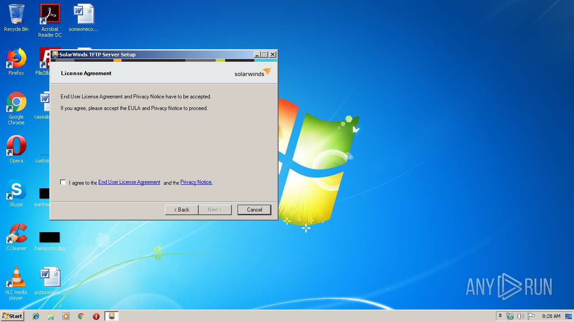The image size is (574, 322).
Task: Open Chrome from the taskbar
Action: (81, 316)
